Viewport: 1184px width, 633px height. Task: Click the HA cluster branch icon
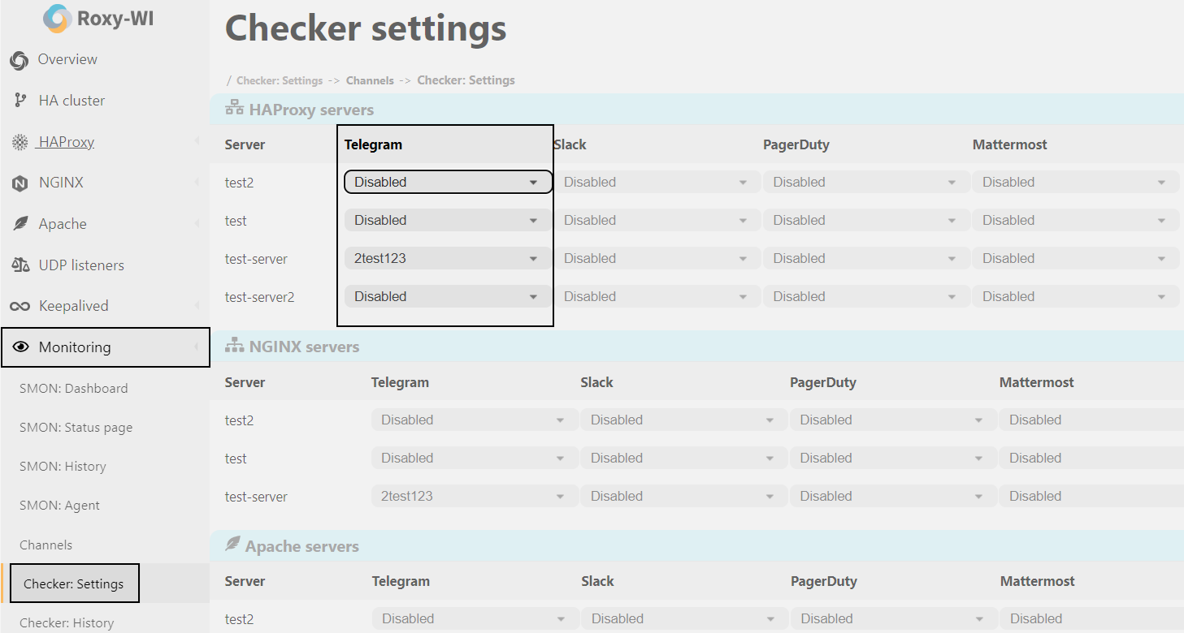click(x=20, y=101)
